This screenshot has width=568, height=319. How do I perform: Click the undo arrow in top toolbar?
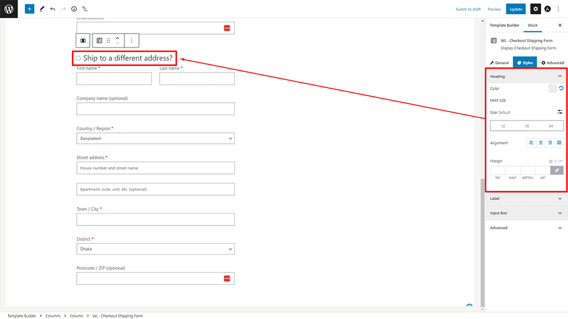pyautogui.click(x=52, y=9)
